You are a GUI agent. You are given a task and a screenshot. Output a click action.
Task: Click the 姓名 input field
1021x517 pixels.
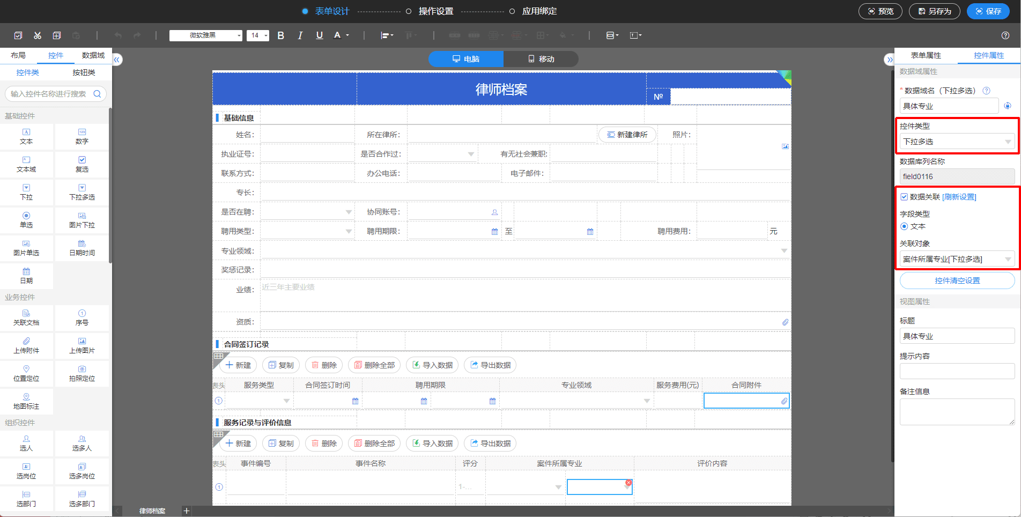(307, 135)
